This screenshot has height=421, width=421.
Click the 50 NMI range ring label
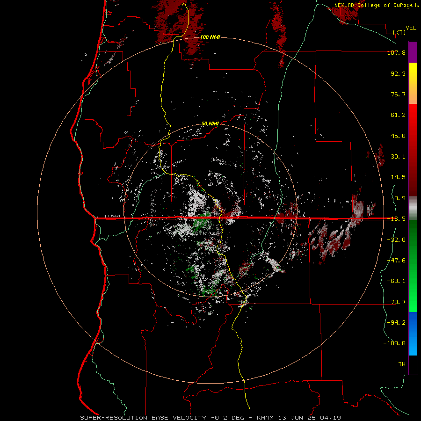coord(210,124)
